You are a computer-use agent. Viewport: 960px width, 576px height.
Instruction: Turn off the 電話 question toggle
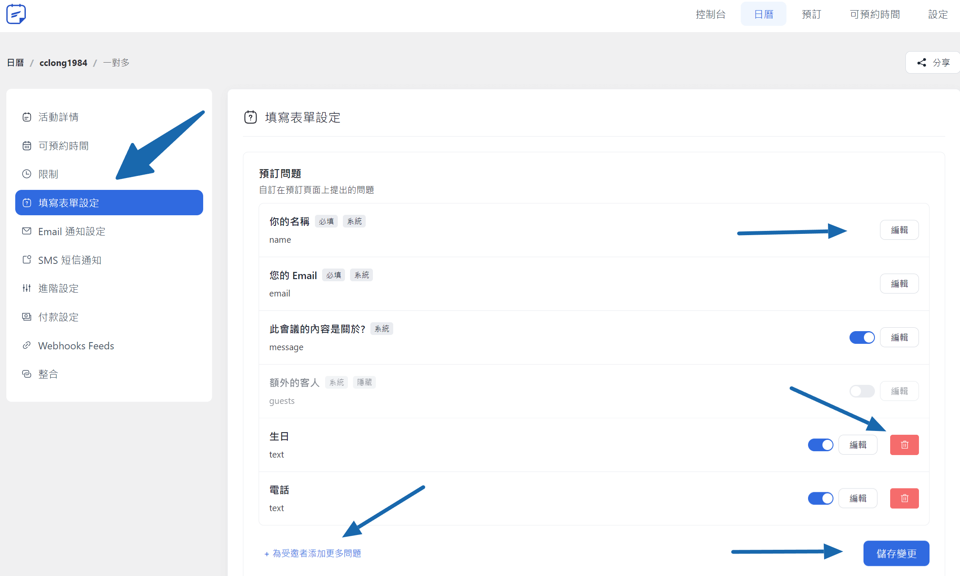tap(820, 498)
